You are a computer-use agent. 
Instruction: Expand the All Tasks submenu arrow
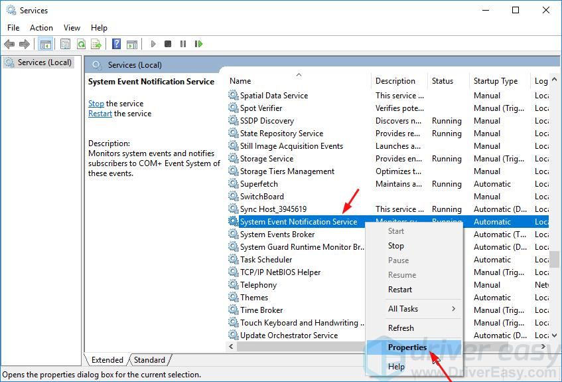click(454, 309)
